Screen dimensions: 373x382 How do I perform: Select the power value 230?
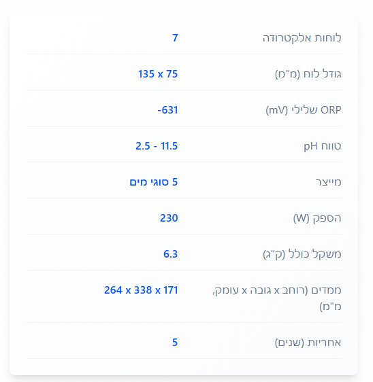pos(169,218)
